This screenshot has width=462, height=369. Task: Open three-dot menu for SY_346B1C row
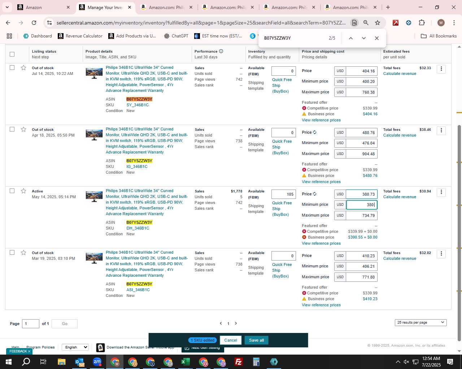(441, 69)
